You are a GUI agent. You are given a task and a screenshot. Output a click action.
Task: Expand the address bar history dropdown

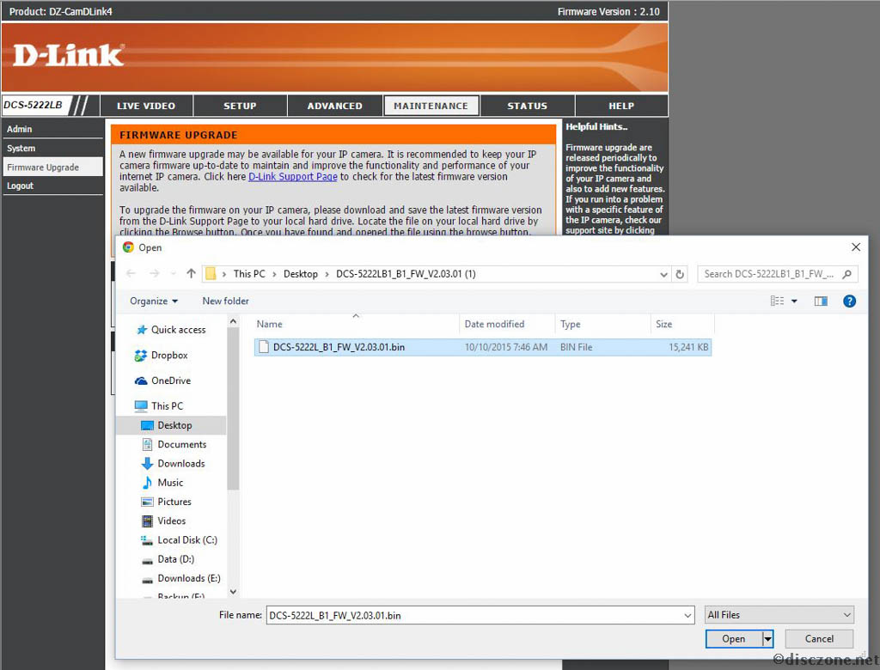pos(663,274)
